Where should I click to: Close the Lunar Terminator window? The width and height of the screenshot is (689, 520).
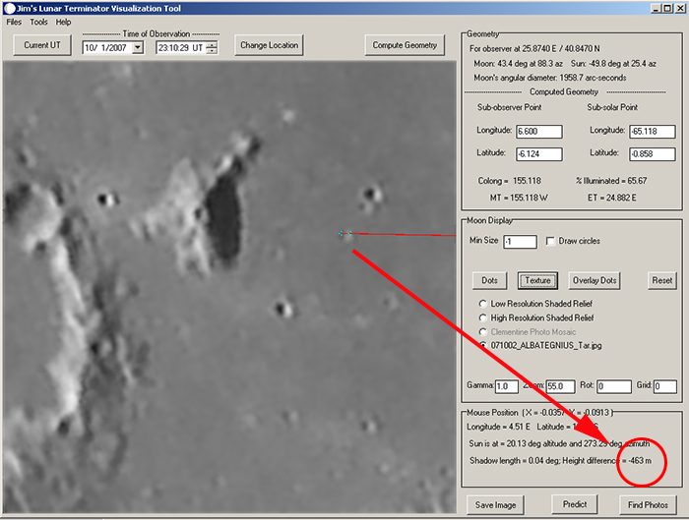tap(680, 8)
